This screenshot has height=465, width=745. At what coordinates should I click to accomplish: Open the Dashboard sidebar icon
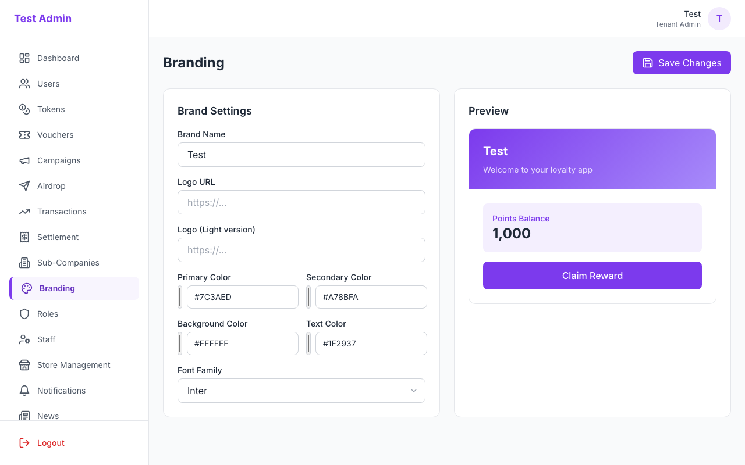click(x=24, y=58)
